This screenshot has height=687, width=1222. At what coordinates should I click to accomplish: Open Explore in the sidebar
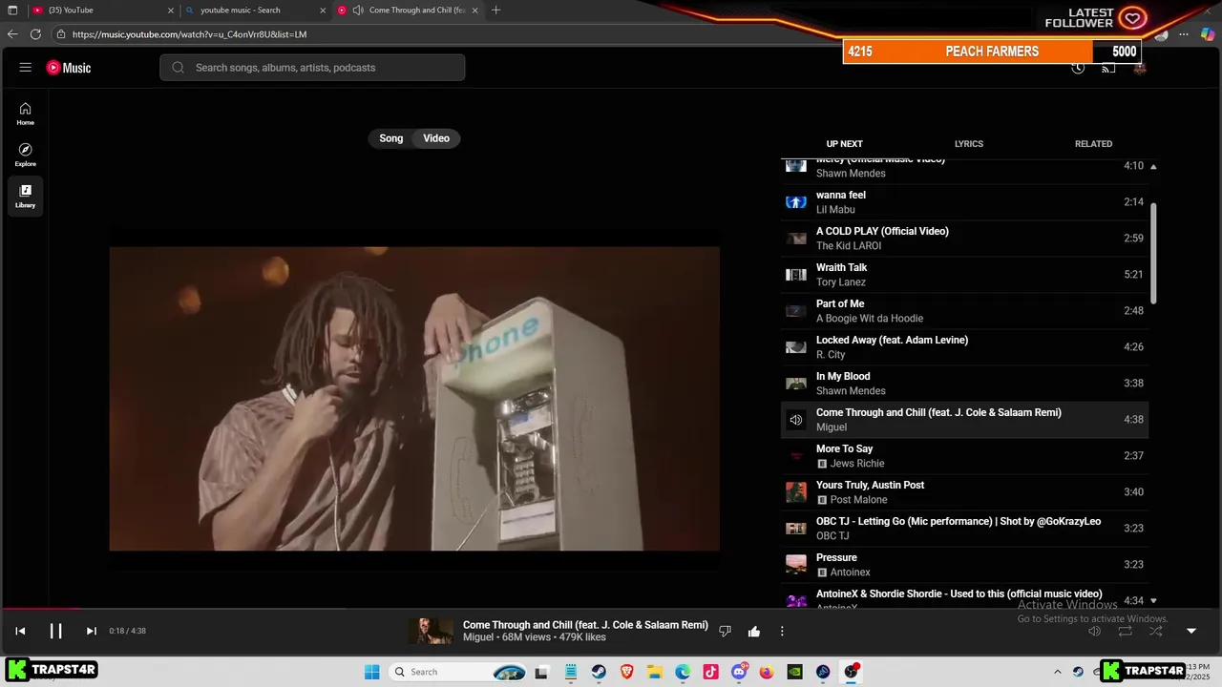click(x=26, y=156)
